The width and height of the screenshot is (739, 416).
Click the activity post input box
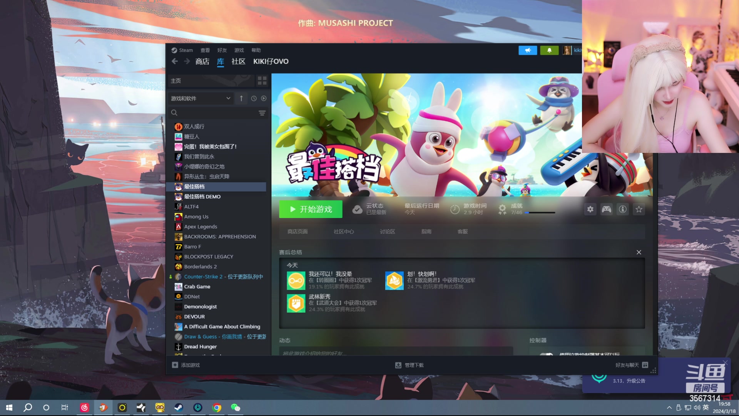coord(396,352)
